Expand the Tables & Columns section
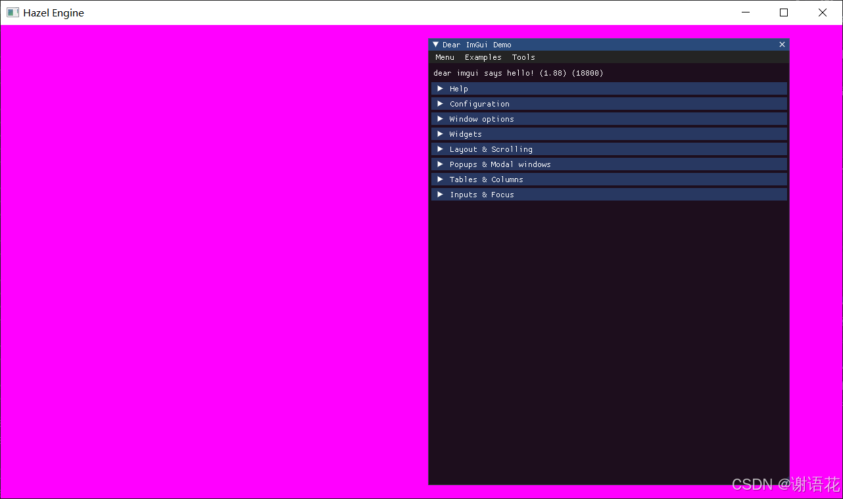Screen dimensions: 843x499 point(609,179)
